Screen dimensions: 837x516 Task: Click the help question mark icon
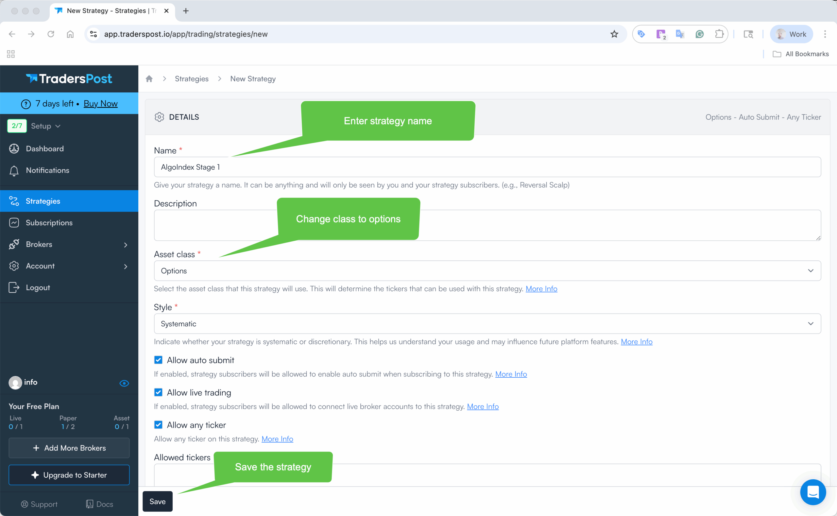[26, 104]
